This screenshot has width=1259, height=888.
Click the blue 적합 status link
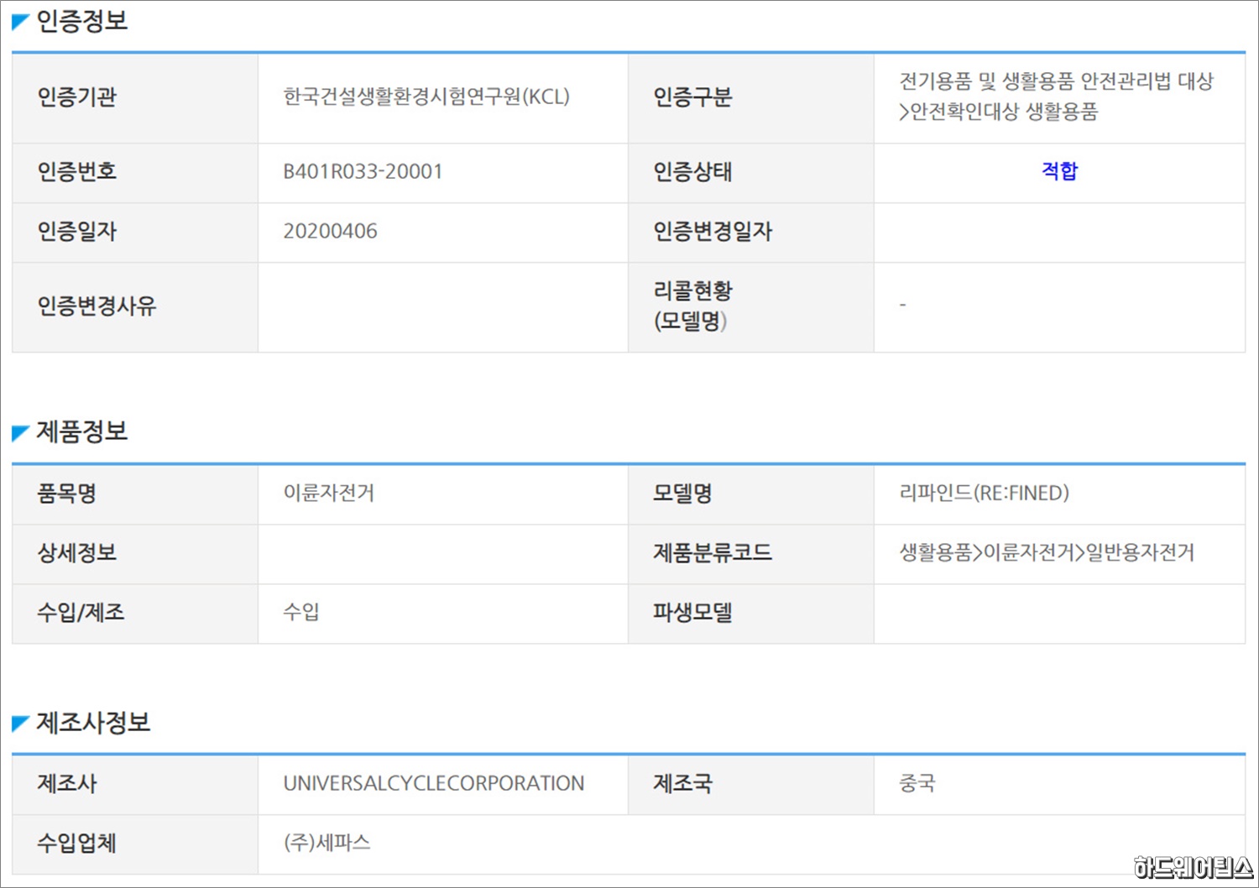(1059, 171)
